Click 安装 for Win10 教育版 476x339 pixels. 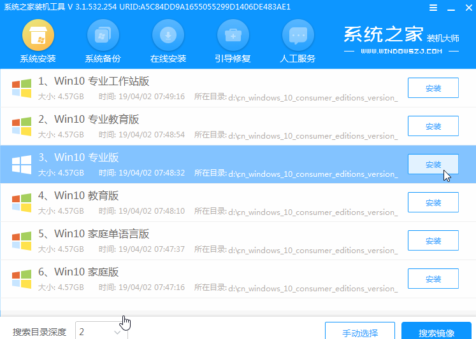click(433, 202)
